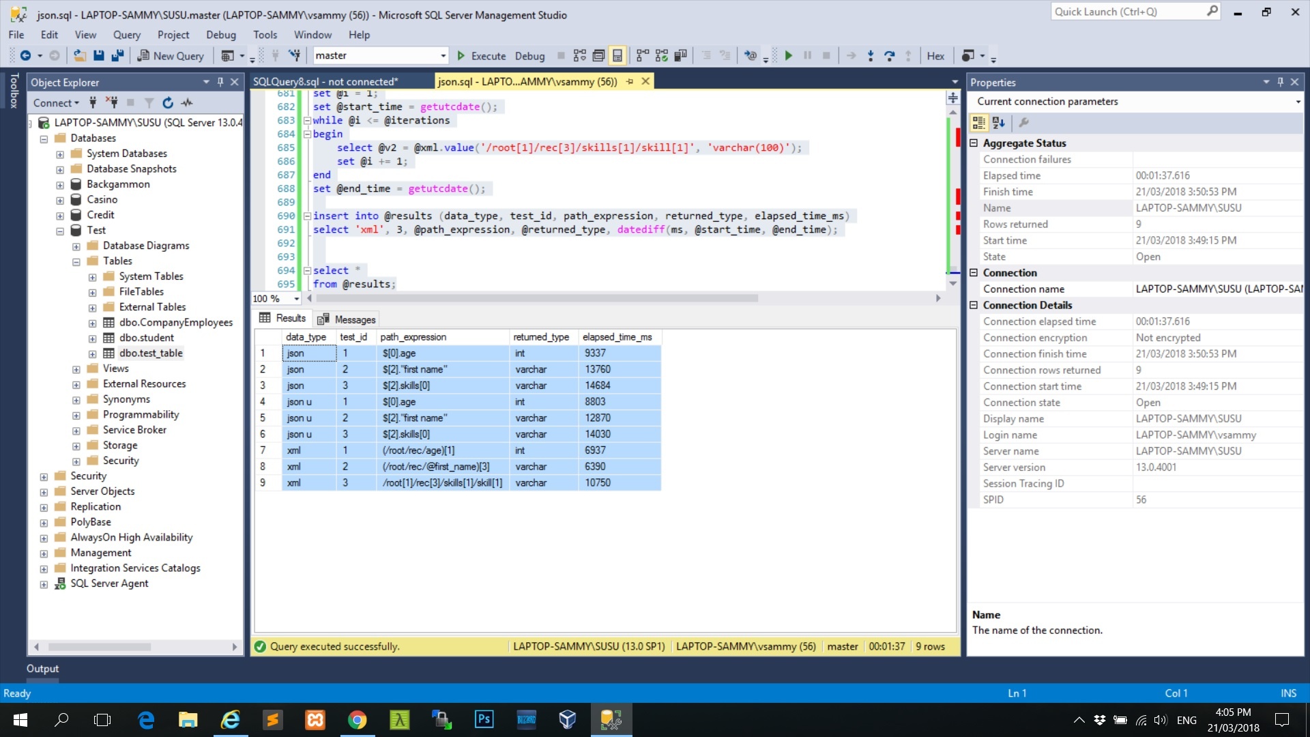Click the editor horizontal scrollbar
Viewport: 1310px width, 737px height.
click(537, 299)
